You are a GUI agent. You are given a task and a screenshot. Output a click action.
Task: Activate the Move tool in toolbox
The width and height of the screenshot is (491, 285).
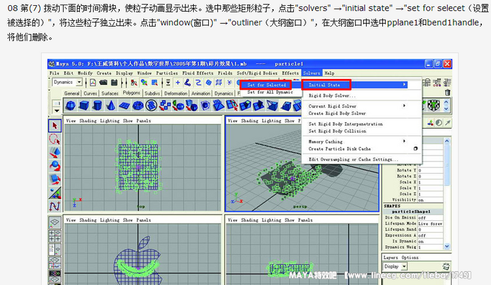[55, 152]
